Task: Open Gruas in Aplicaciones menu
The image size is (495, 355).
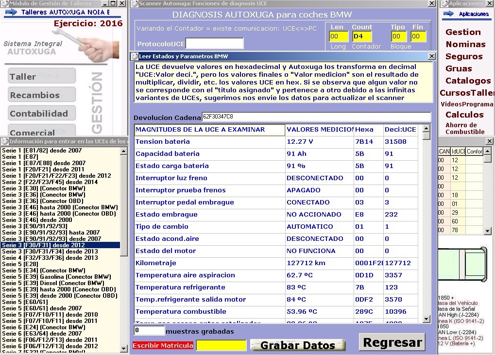Action: click(459, 68)
